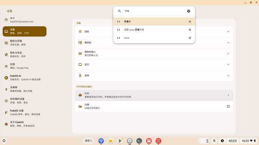Open 壁纸与风格 settings section

(x=24, y=43)
